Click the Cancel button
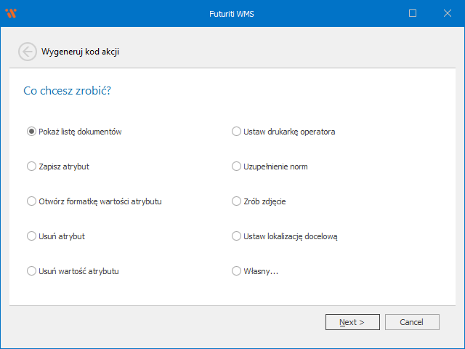 coord(412,322)
